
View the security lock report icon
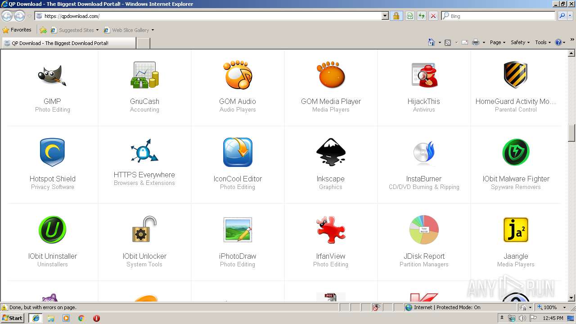pos(396,16)
